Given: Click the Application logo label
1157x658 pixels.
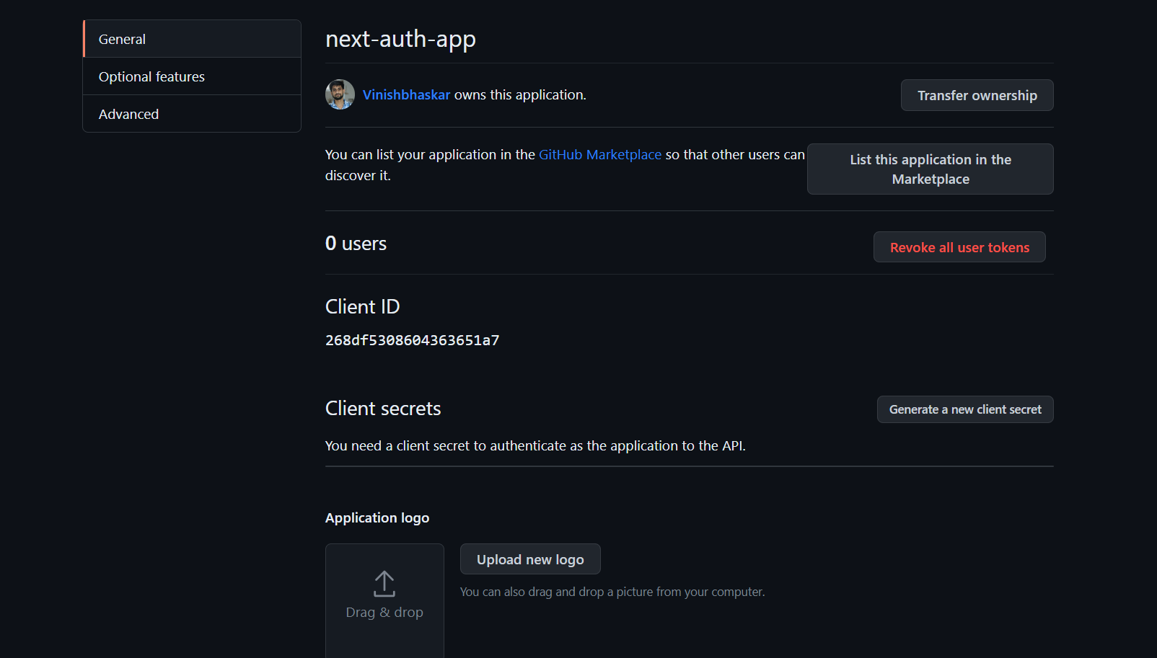Looking at the screenshot, I should pyautogui.click(x=377, y=517).
